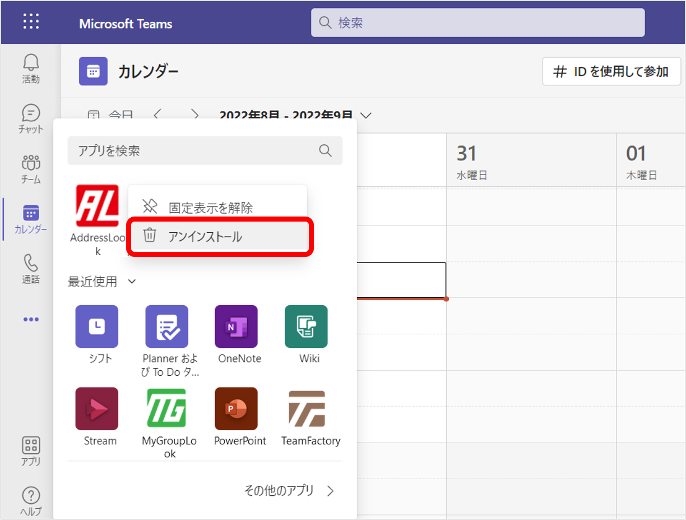The height and width of the screenshot is (520, 686).
Task: Open Calls (通話) in sidebar
Action: tap(31, 269)
